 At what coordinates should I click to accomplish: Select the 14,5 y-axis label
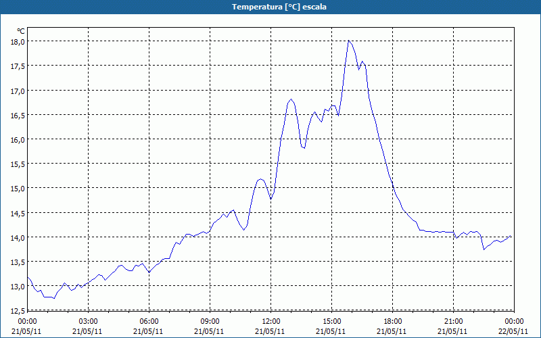click(x=18, y=214)
